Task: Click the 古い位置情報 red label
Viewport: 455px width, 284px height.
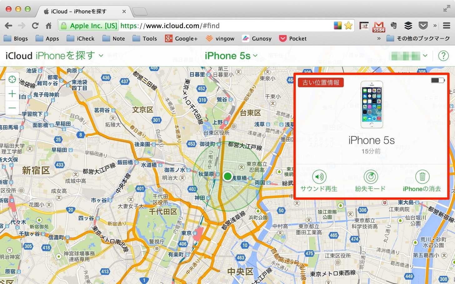Action: pos(321,82)
